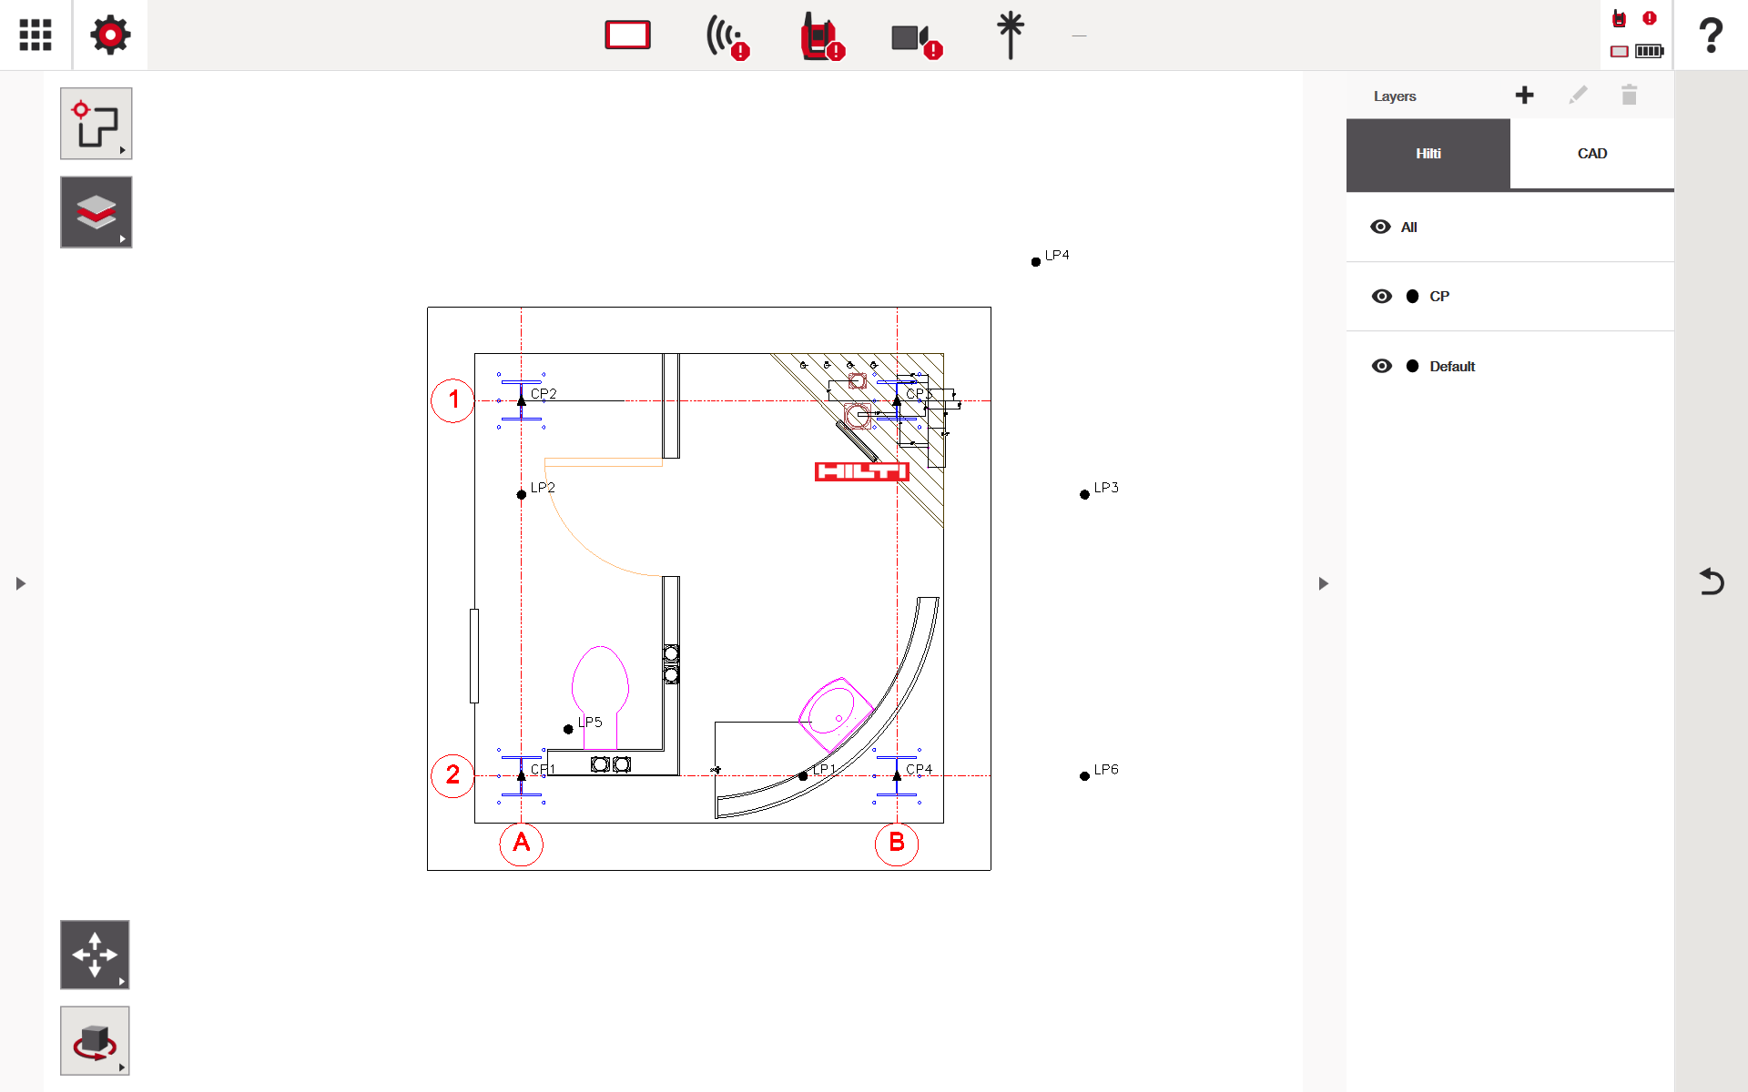Select the Hilti layers tab
Image resolution: width=1748 pixels, height=1092 pixels.
[1428, 154]
